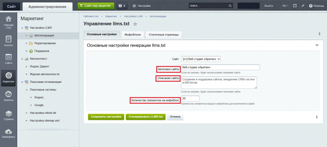
Task: Open the Сайты sidebar section
Action: [x=8, y=59]
